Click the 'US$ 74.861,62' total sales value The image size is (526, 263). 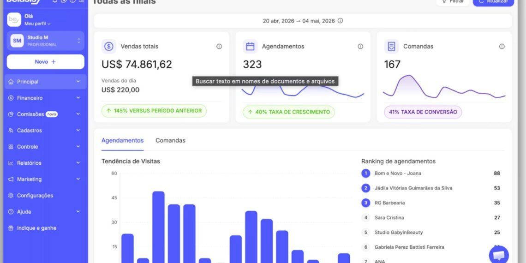pyautogui.click(x=137, y=64)
